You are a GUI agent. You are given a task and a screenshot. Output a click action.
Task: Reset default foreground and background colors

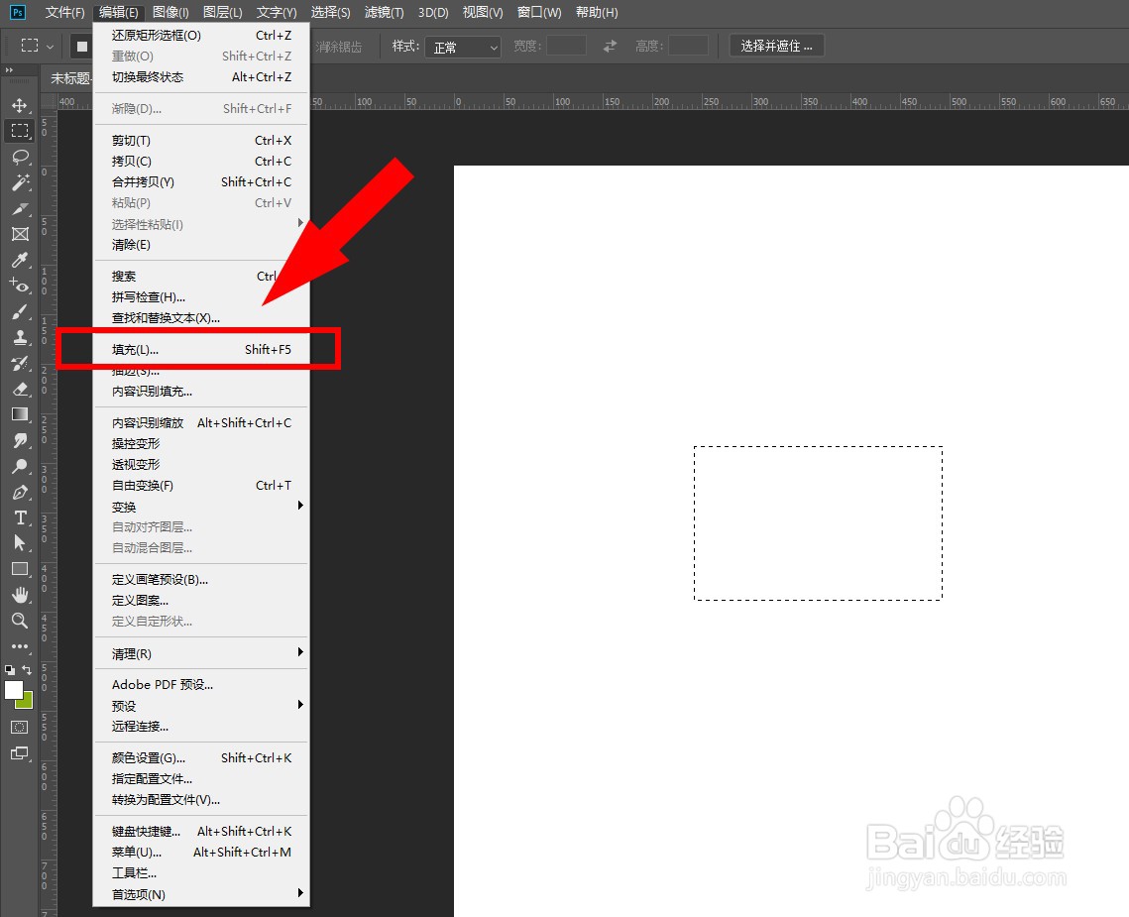pos(9,669)
